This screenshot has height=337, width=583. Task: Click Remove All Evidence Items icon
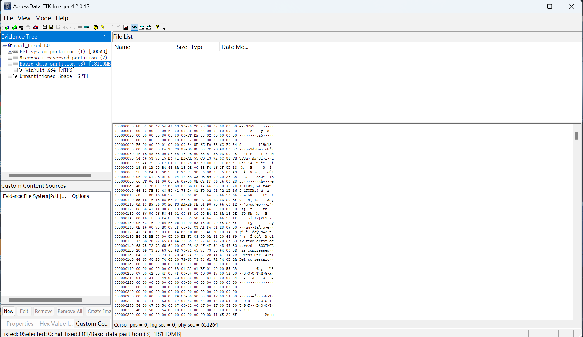pos(36,28)
